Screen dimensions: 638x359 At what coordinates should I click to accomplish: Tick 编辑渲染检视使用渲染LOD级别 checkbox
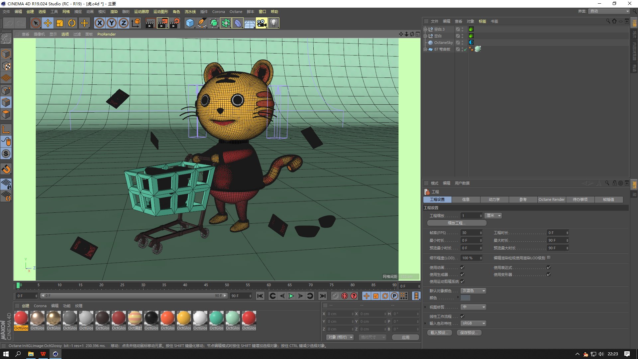tap(549, 257)
